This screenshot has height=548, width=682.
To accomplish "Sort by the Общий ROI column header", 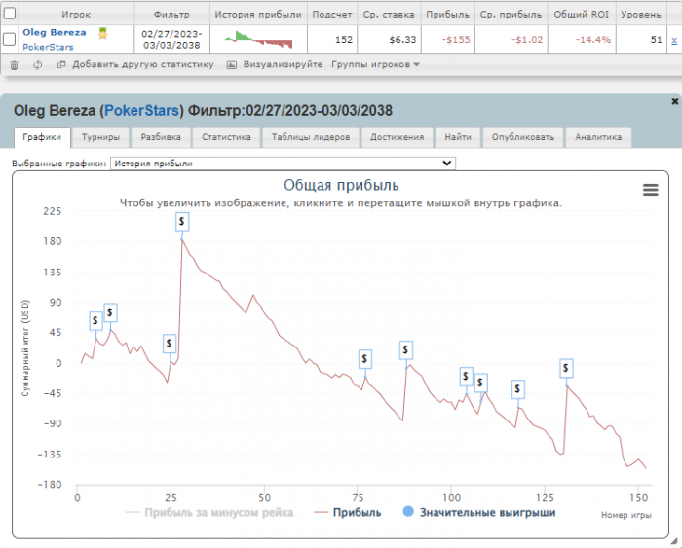I will point(582,15).
